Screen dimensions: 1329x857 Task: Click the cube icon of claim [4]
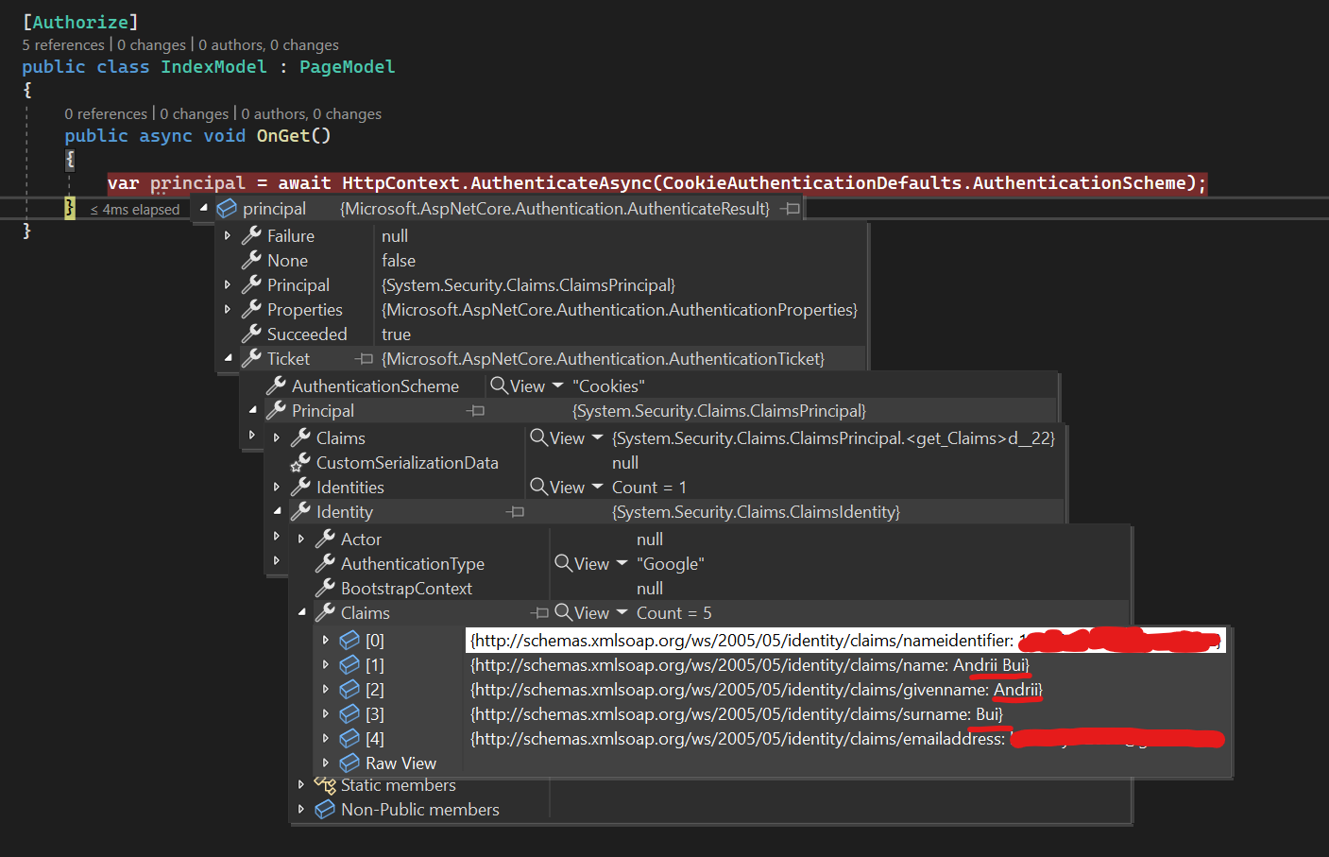(349, 738)
